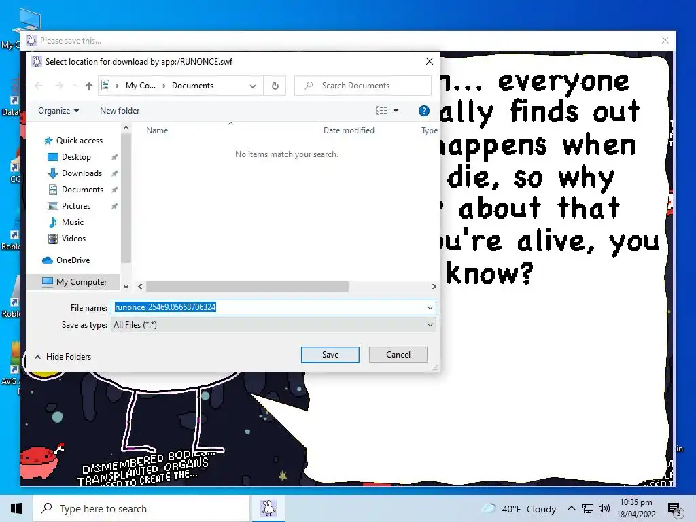The width and height of the screenshot is (696, 522).
Task: Open Downloads in the navigation pane
Action: point(82,173)
